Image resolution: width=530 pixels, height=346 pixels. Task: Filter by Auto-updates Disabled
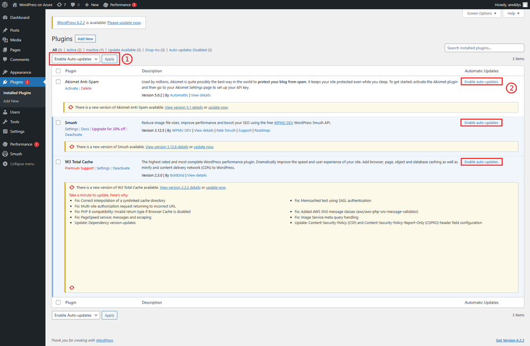[x=188, y=50]
